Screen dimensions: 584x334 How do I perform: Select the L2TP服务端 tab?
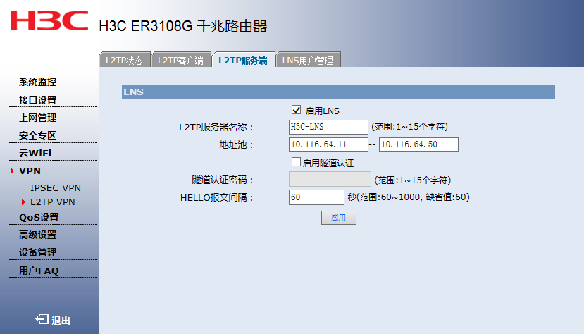(243, 60)
